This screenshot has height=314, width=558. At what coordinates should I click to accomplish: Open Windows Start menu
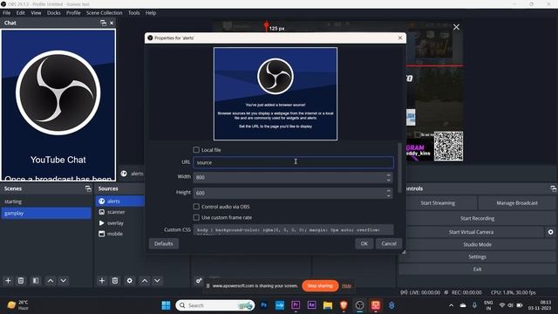[x=166, y=305]
